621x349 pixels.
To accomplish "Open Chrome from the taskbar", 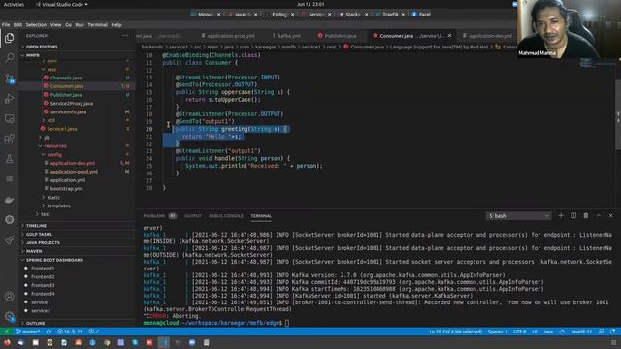I will tap(107, 342).
